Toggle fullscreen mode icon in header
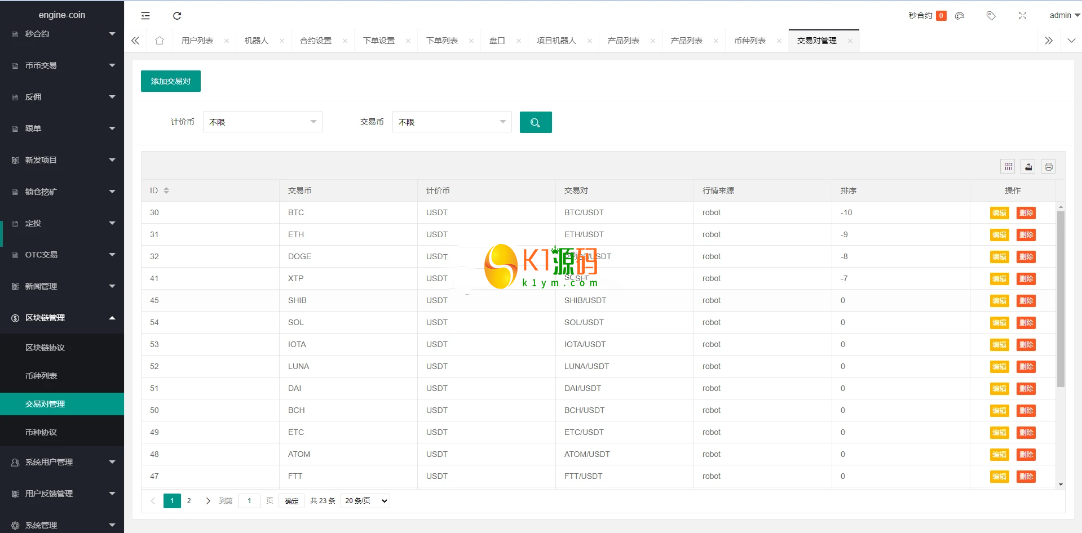 1022,16
